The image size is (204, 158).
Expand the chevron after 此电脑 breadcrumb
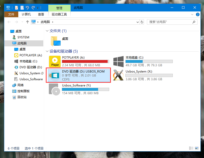pos(53,22)
